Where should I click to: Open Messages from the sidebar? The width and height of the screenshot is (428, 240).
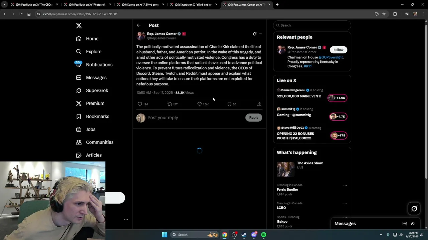91,78
